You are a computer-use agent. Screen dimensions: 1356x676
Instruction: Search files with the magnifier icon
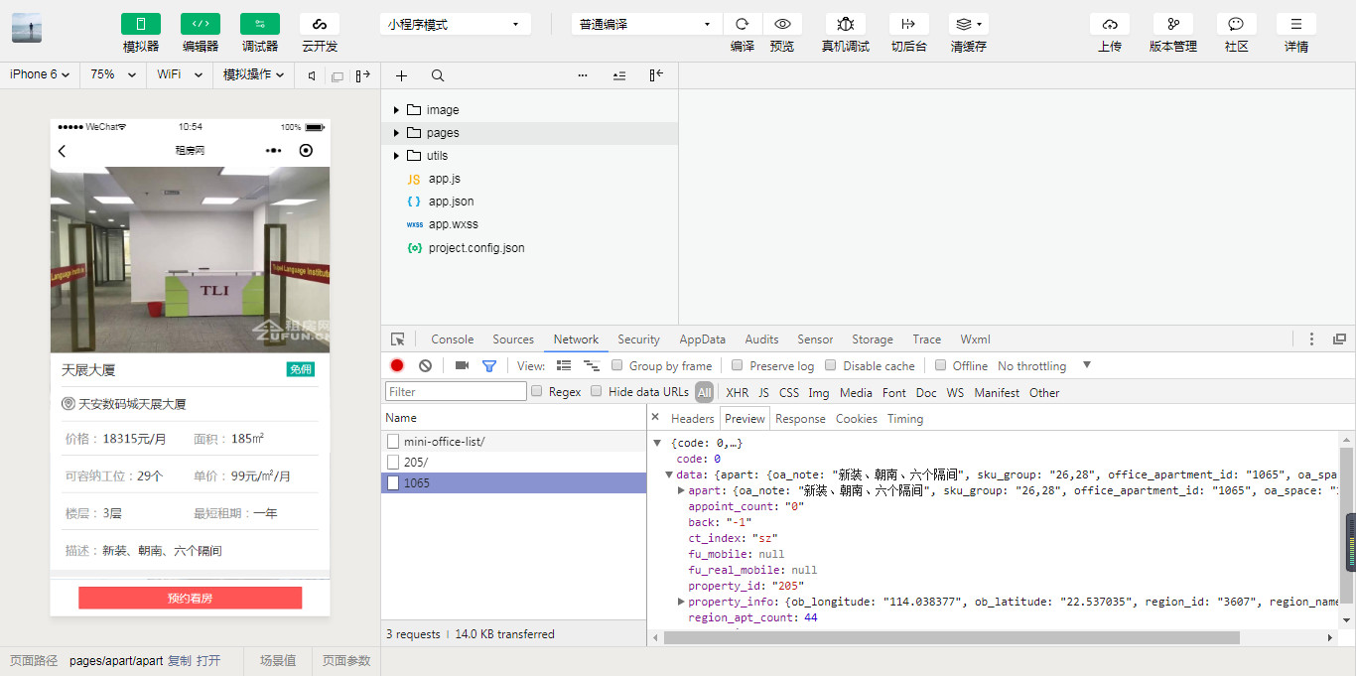point(438,75)
